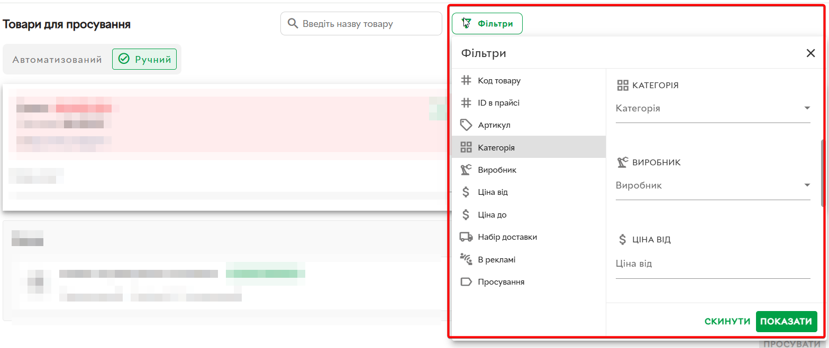Image resolution: width=829 pixels, height=348 pixels.
Task: Click the truck icon for Набір доставки
Action: [466, 237]
